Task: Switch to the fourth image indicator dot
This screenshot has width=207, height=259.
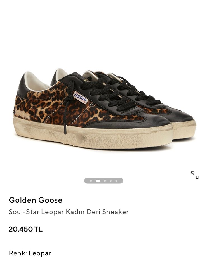Action: point(110,181)
